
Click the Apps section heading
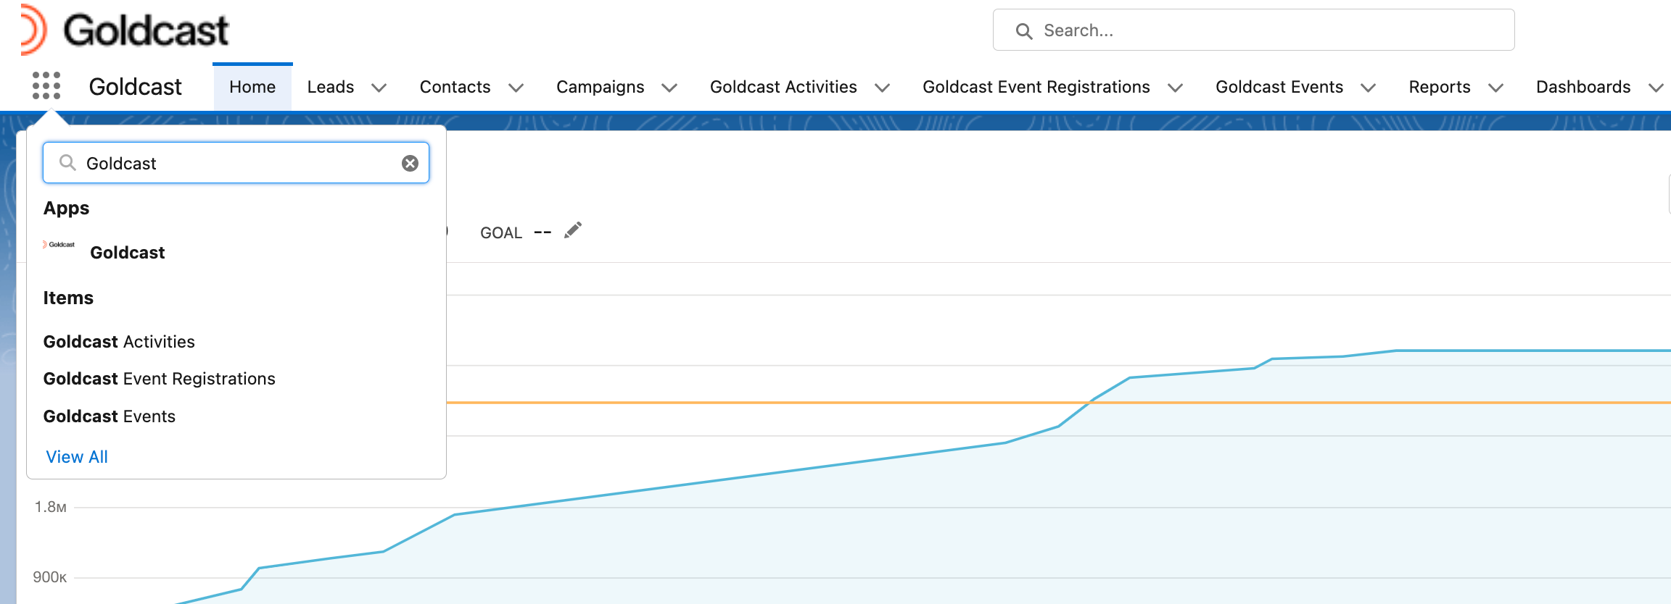point(66,209)
